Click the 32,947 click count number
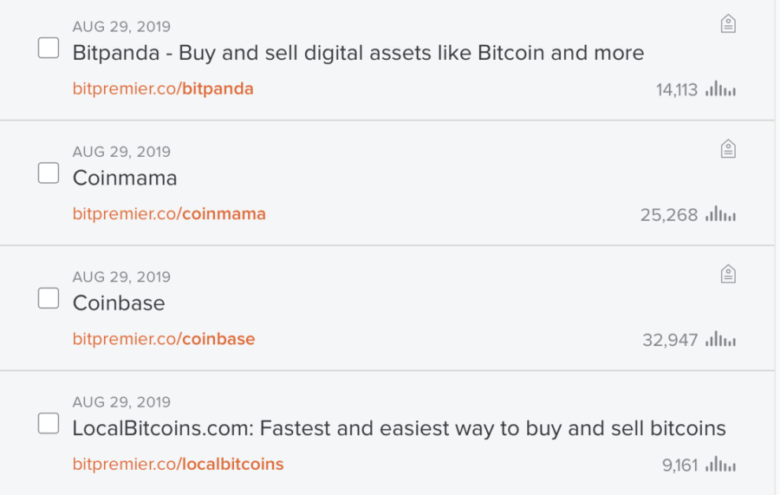This screenshot has height=495, width=780. tap(670, 340)
